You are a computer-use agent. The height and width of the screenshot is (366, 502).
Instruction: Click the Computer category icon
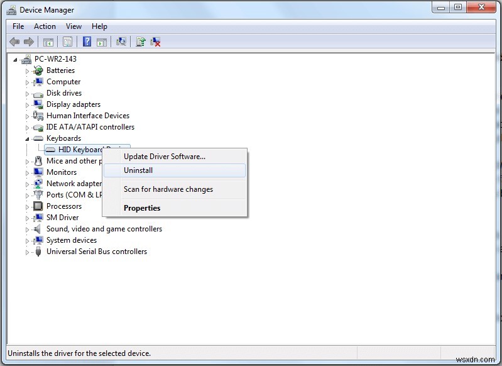tap(38, 82)
